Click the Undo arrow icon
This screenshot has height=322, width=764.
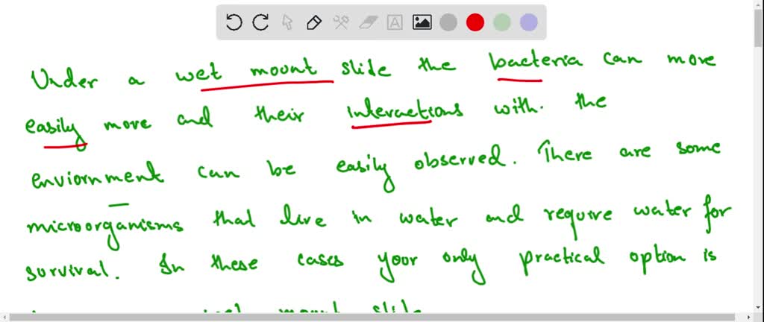click(234, 22)
